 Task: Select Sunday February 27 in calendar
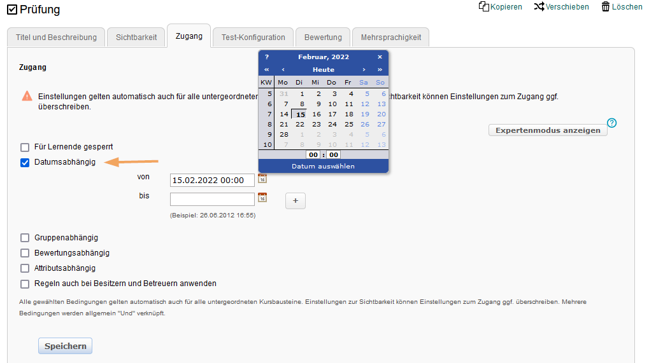(x=381, y=125)
